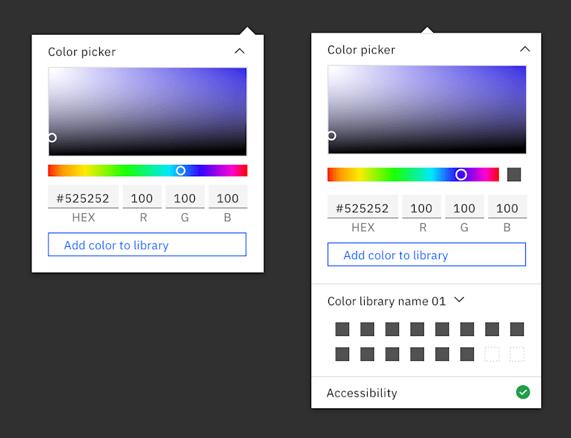Image resolution: width=571 pixels, height=438 pixels.
Task: Select fifth swatch in first library row
Action: point(442,329)
